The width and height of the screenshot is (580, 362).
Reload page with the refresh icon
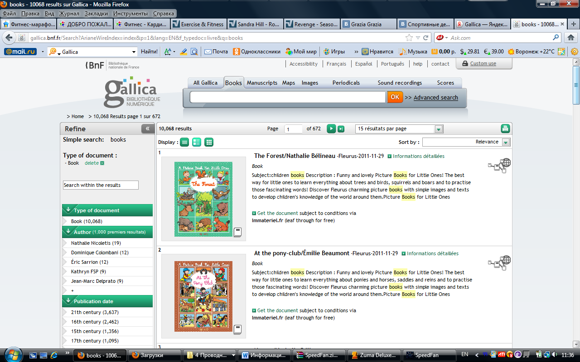click(425, 38)
